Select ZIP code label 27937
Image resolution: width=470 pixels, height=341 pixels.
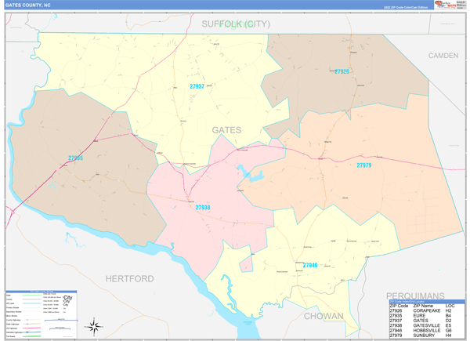197,86
